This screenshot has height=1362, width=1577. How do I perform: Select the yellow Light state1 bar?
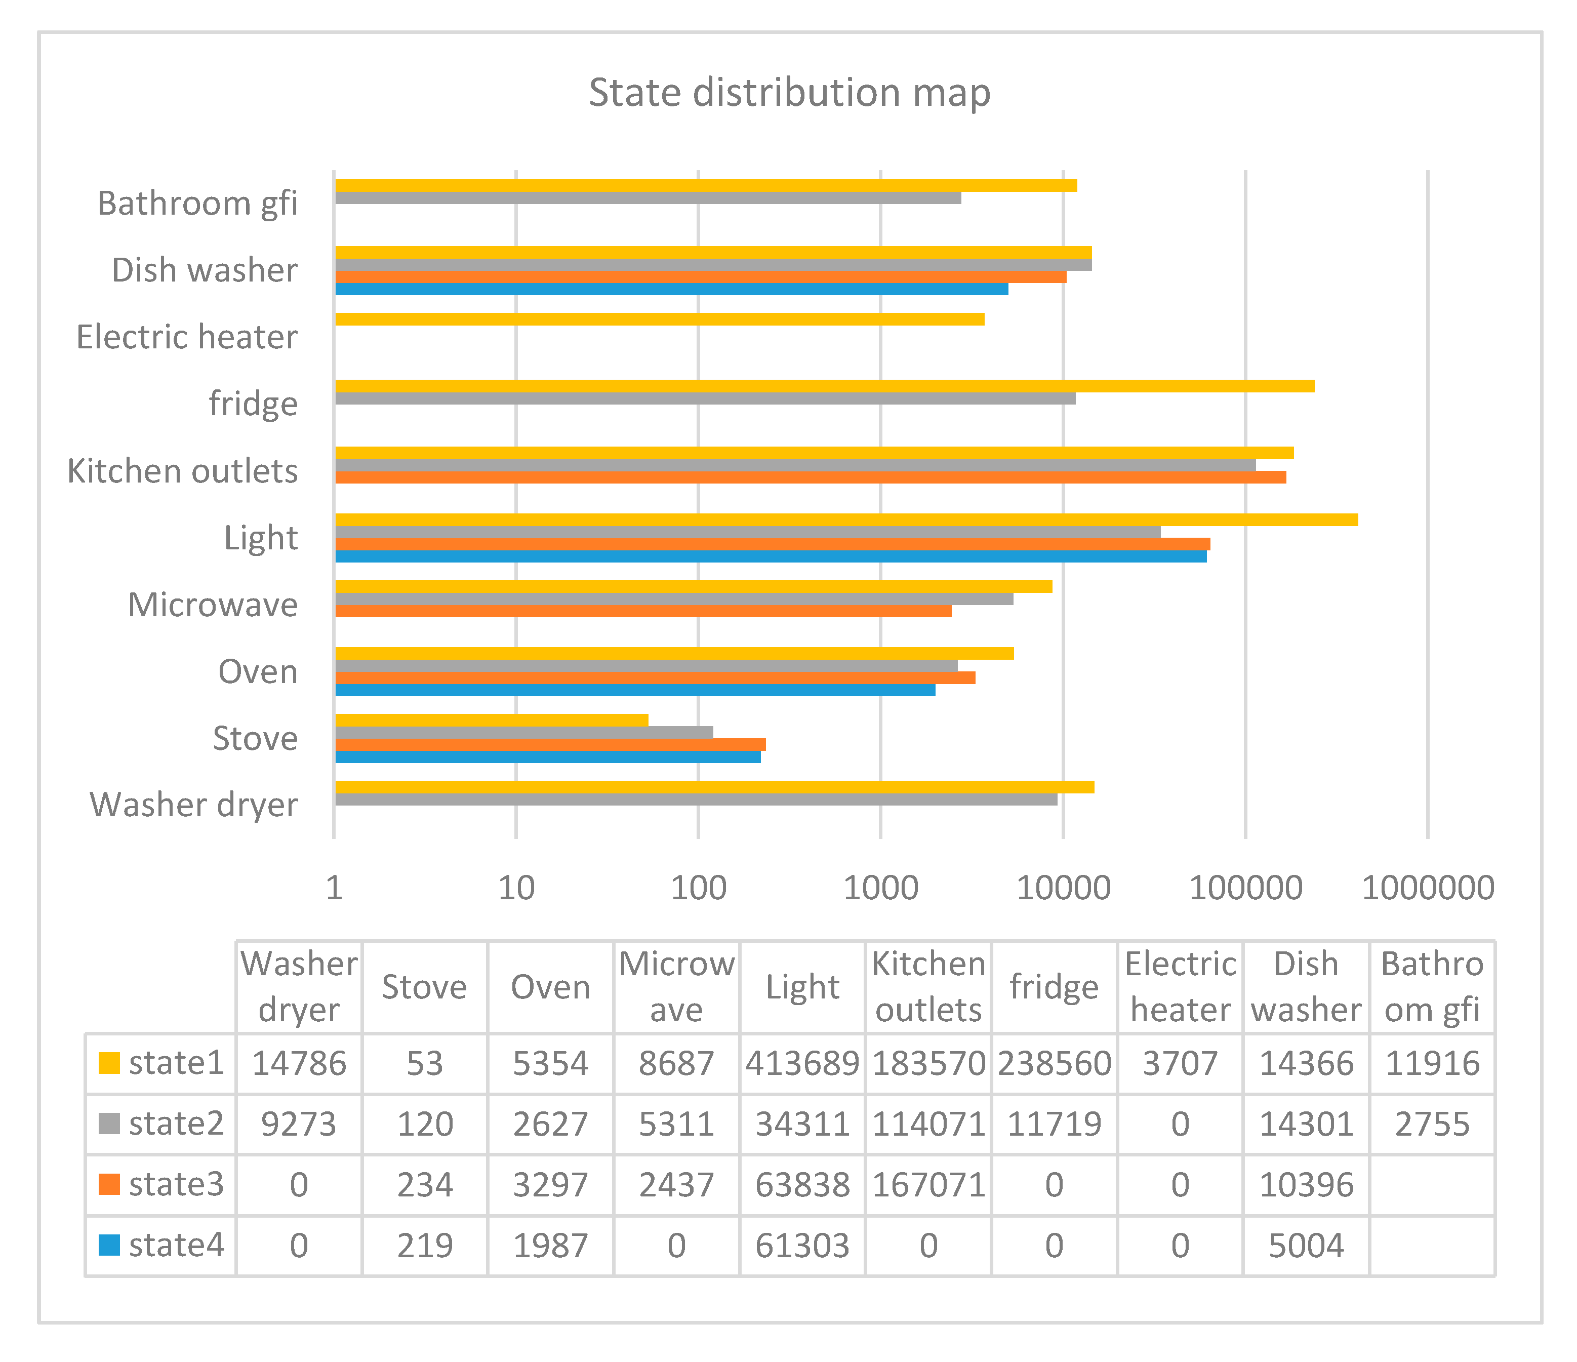pyautogui.click(x=845, y=520)
